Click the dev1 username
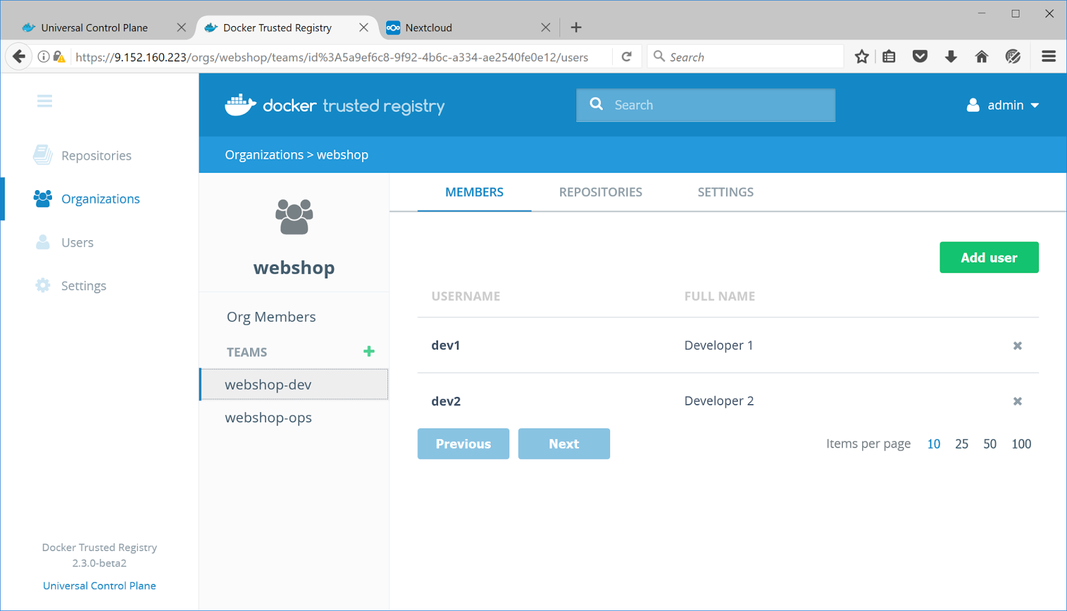Viewport: 1067px width, 611px height. [x=445, y=345]
